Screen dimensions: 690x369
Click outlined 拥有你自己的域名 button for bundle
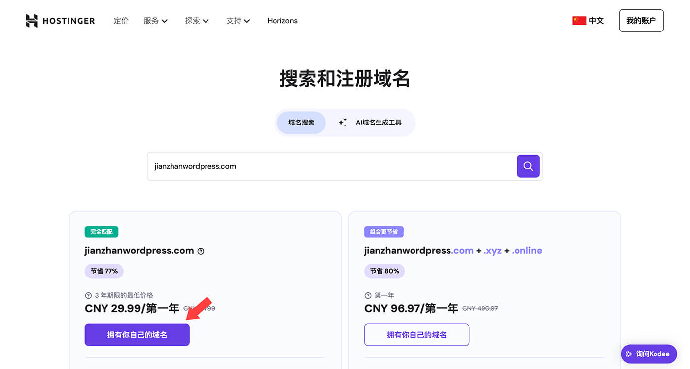click(x=416, y=335)
